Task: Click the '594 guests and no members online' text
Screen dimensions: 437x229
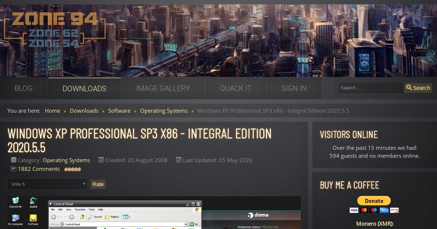Action: (375, 156)
